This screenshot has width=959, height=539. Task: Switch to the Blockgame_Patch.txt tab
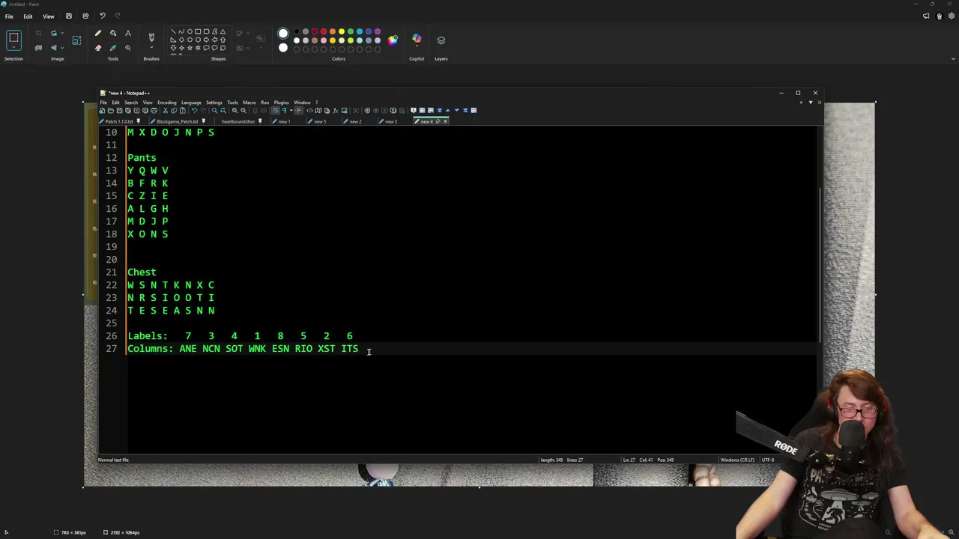click(177, 121)
